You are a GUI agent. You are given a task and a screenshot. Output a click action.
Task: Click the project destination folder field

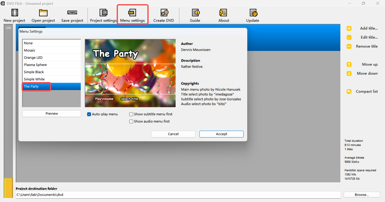[178, 195]
